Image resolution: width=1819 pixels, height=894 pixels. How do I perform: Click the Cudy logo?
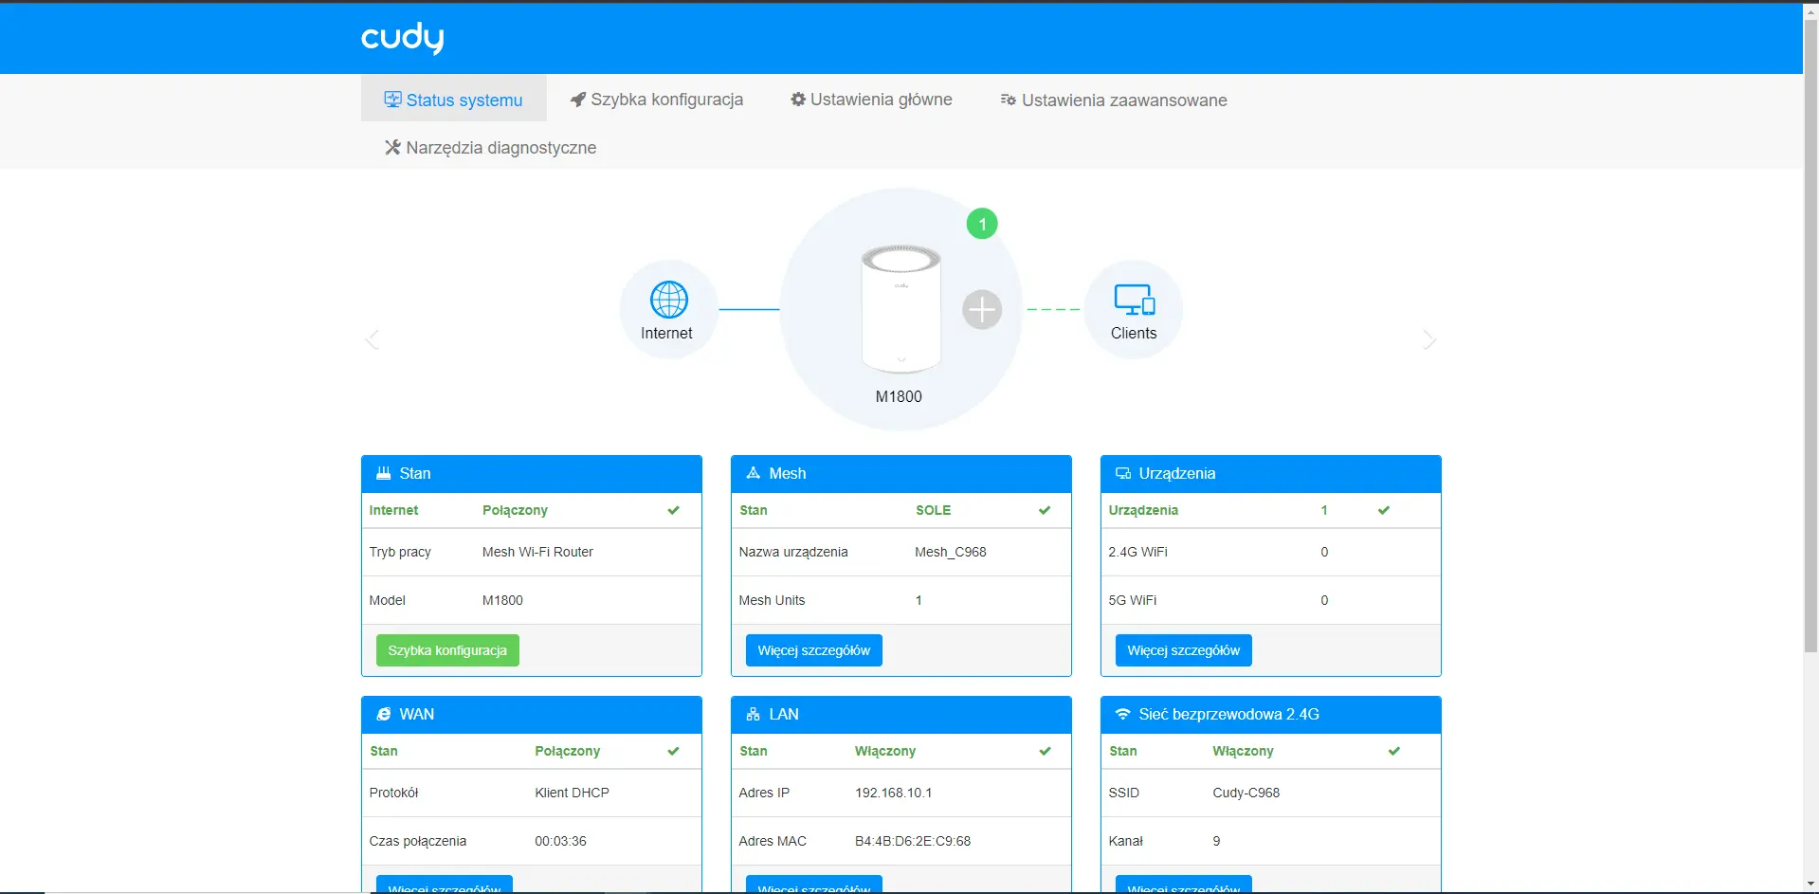pyautogui.click(x=402, y=38)
